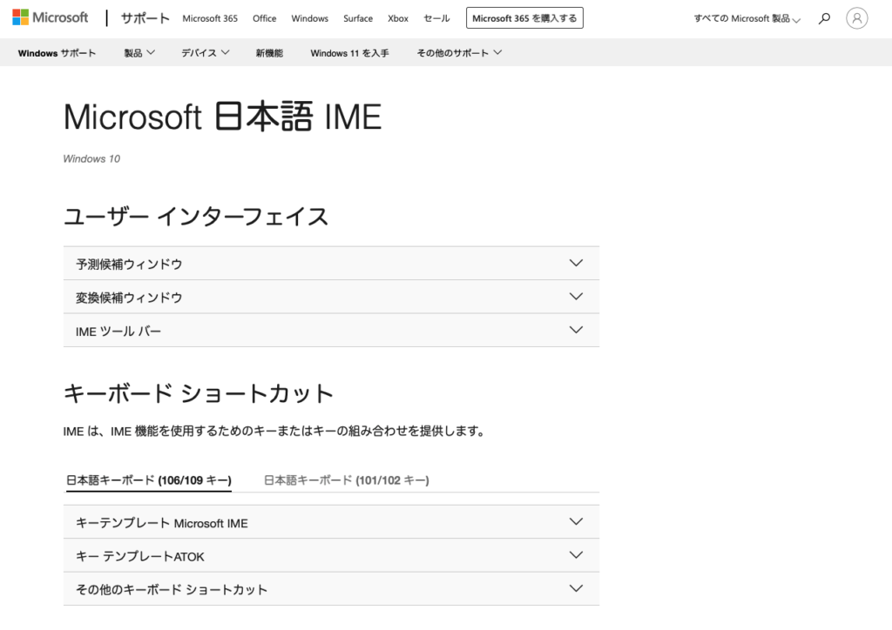Screen dimensions: 892x630
Task: Open the account sign-in avatar
Action: (857, 18)
